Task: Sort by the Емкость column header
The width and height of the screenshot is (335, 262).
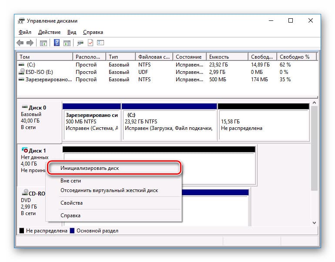Action: pyautogui.click(x=227, y=57)
